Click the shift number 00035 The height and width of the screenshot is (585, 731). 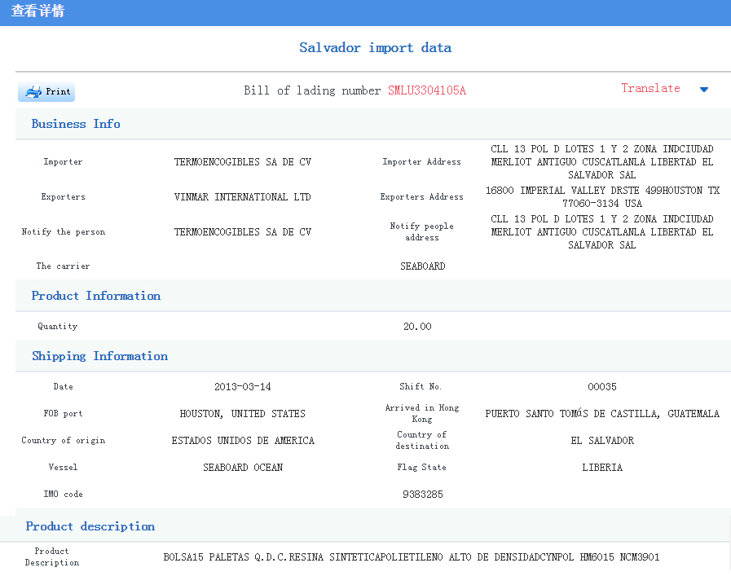pos(602,386)
